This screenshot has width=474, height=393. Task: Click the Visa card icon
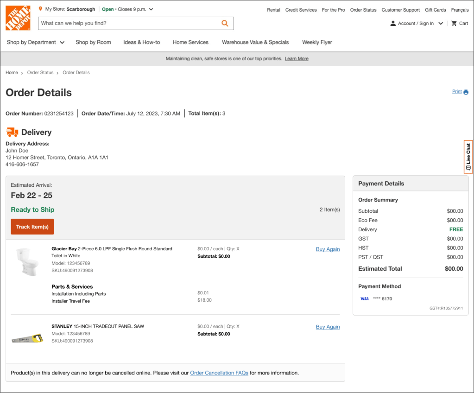[365, 298]
